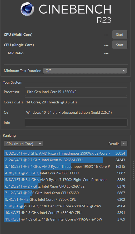The image size is (135, 234).
Task: Click the Info input field
Action: point(76,122)
